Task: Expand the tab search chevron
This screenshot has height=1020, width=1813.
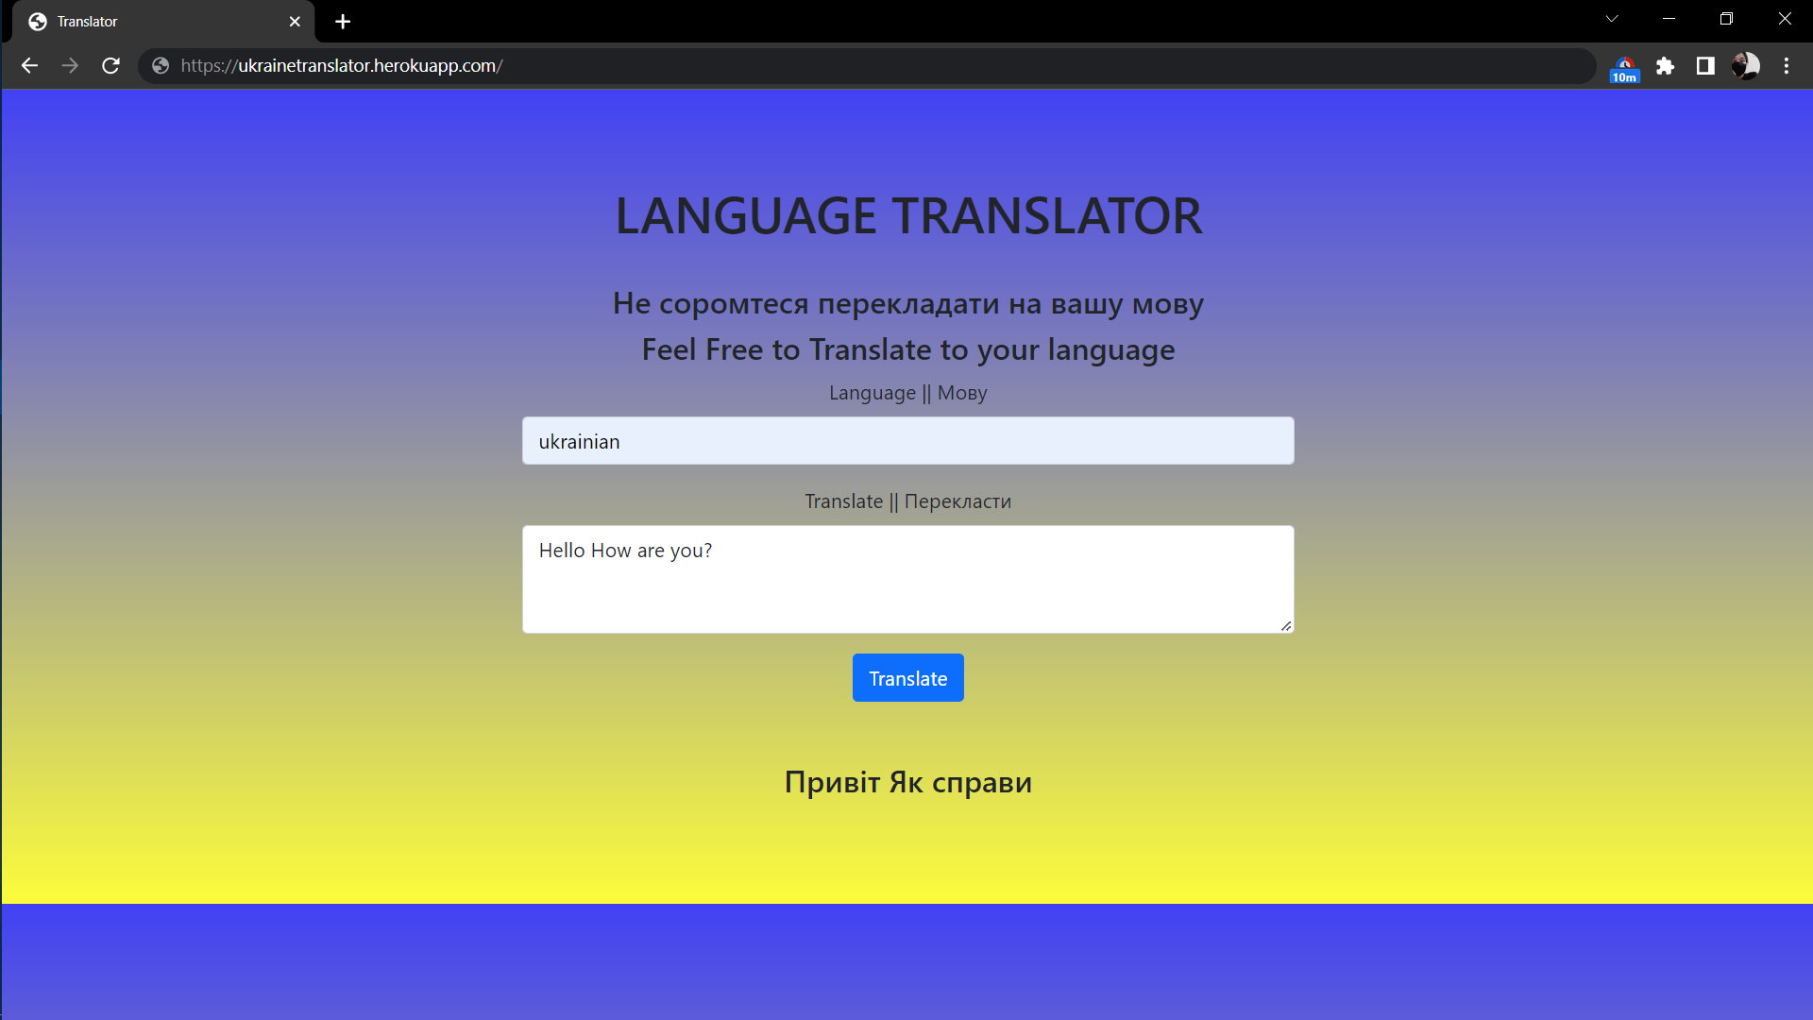Action: coord(1612,19)
